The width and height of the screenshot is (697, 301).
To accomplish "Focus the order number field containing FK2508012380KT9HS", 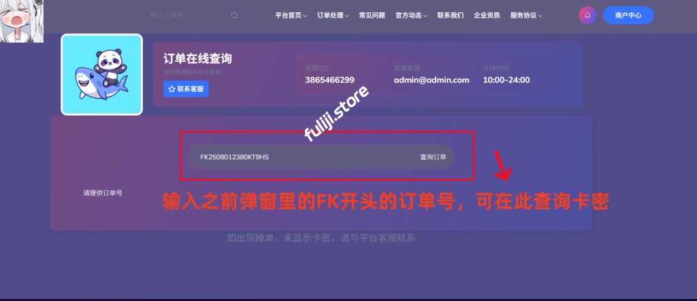I will 299,157.
